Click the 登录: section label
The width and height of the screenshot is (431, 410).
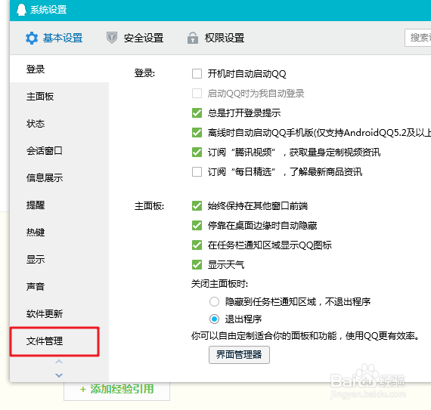[x=144, y=73]
